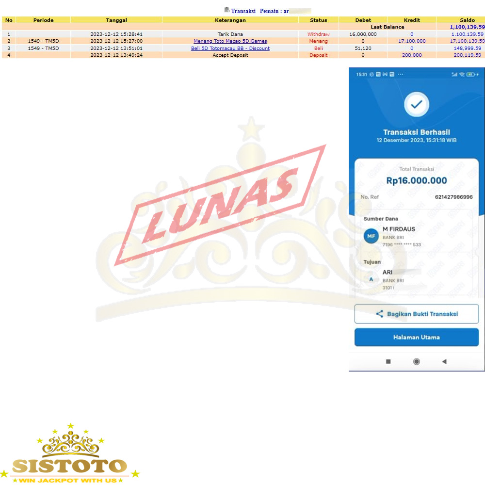Tap the A avatar under Tujuan
Viewport: 485px width, 485px height.
click(371, 279)
